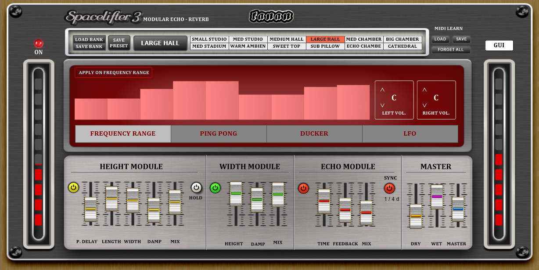Screen dimensions: 539x270
Task: Select the Echo Chambe preset
Action: tap(364, 46)
